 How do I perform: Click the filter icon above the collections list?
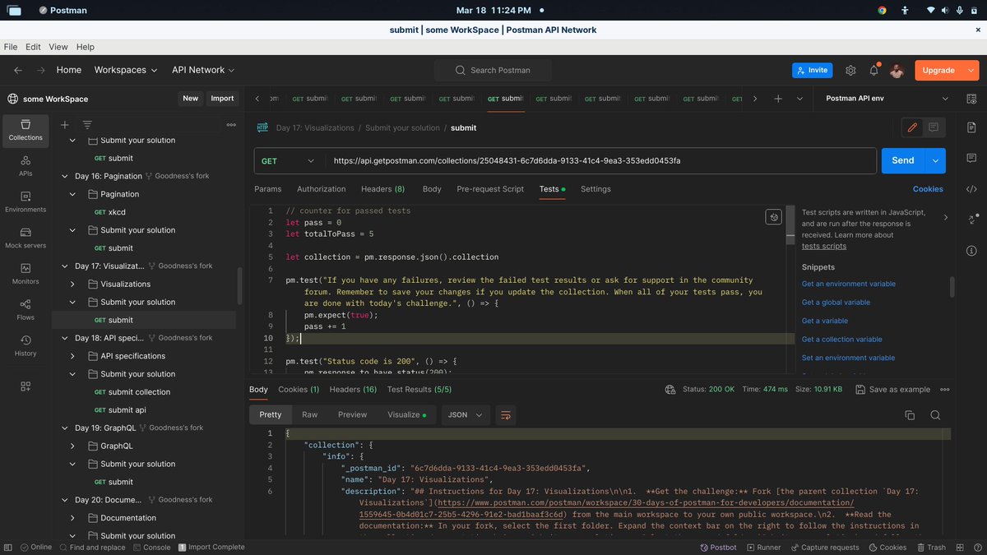pos(87,124)
